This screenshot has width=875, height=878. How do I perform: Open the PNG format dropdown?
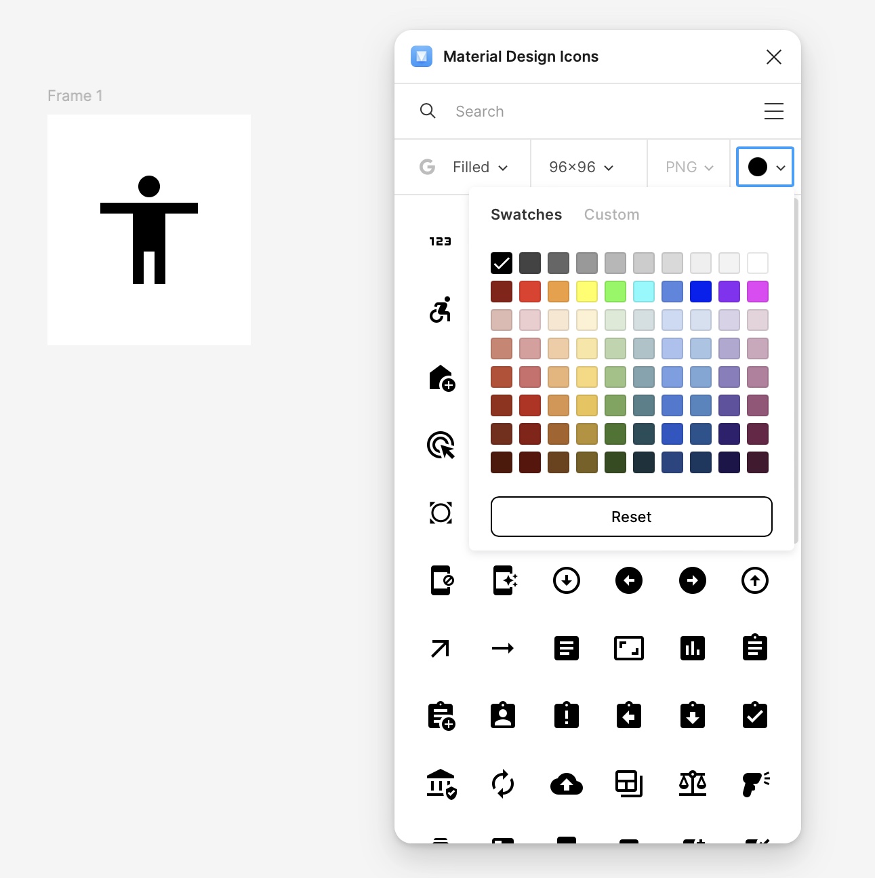coord(689,167)
